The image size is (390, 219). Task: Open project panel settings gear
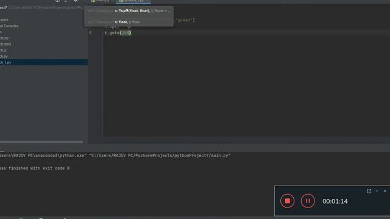pyautogui.click(x=76, y=1)
